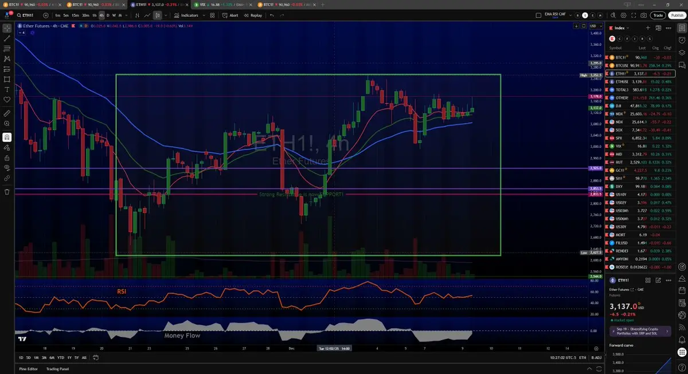The height and width of the screenshot is (374, 688).
Task: Select the VIX row in the watchlist
Action: pos(641,147)
